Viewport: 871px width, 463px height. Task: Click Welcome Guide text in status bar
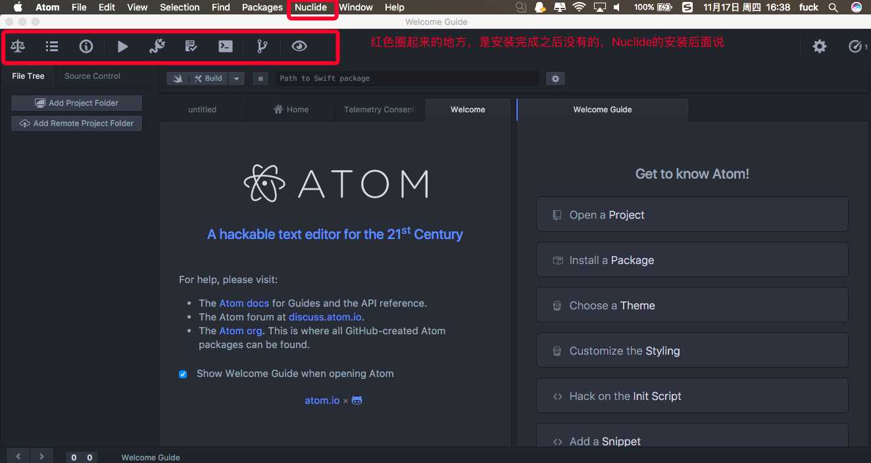tap(151, 458)
